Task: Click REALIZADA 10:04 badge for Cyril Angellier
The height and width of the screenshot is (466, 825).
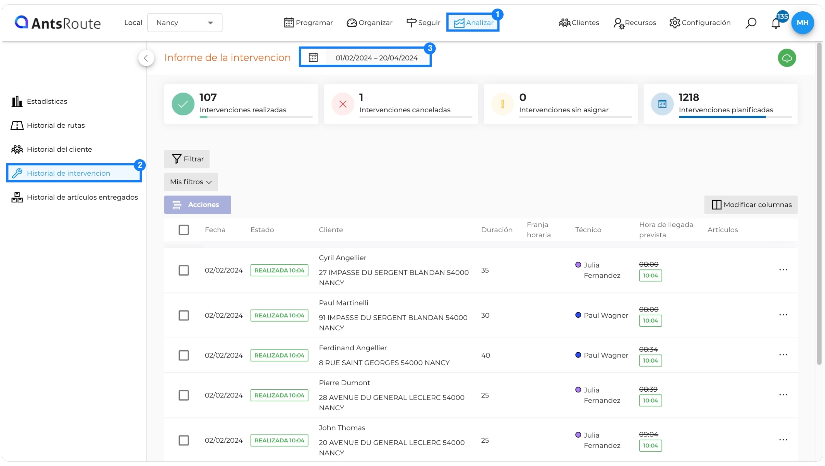Action: (x=279, y=270)
